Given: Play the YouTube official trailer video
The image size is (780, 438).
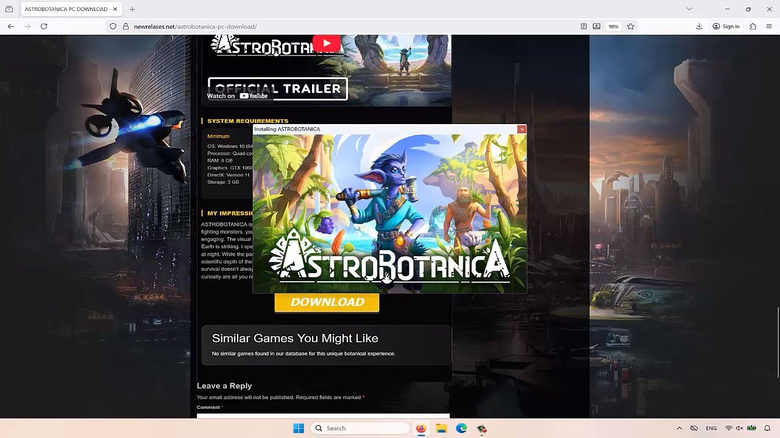Looking at the screenshot, I should (326, 43).
